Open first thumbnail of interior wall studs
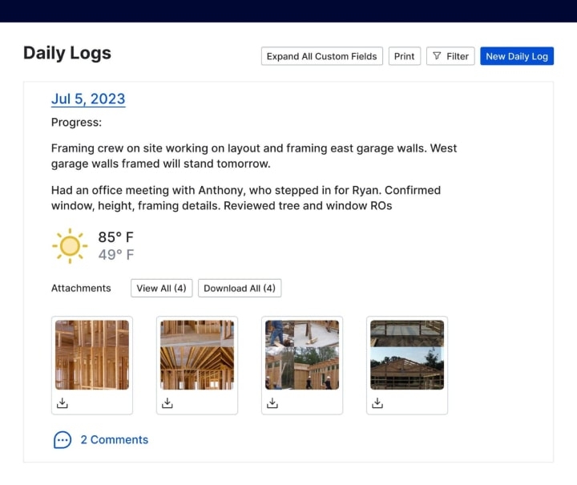Viewport: 577px width, 485px height. pyautogui.click(x=92, y=355)
